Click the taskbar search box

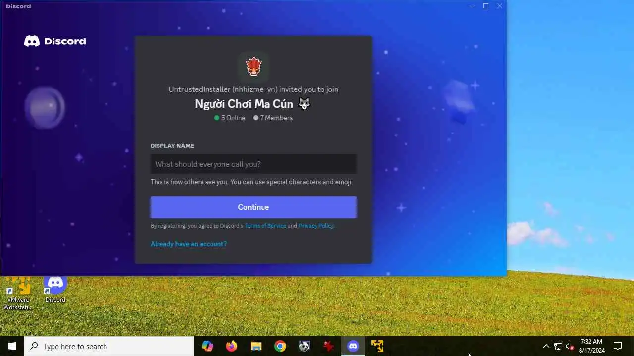coord(109,346)
